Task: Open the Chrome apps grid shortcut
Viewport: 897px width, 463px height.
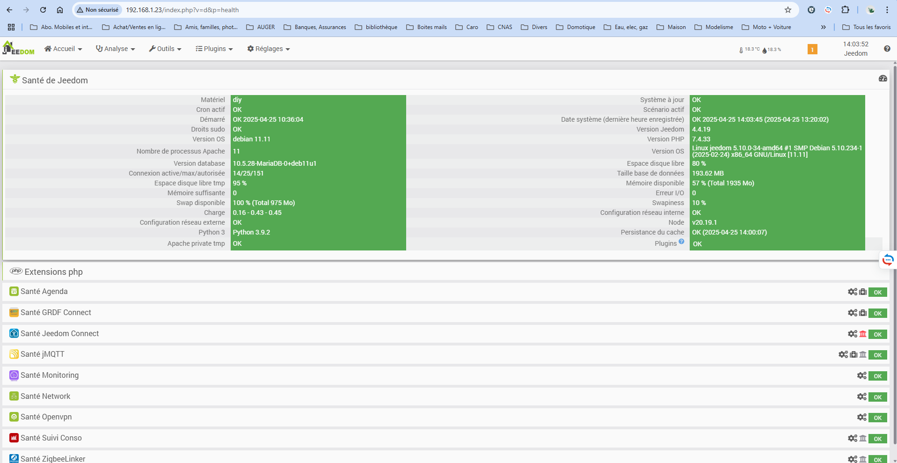Action: pos(11,27)
